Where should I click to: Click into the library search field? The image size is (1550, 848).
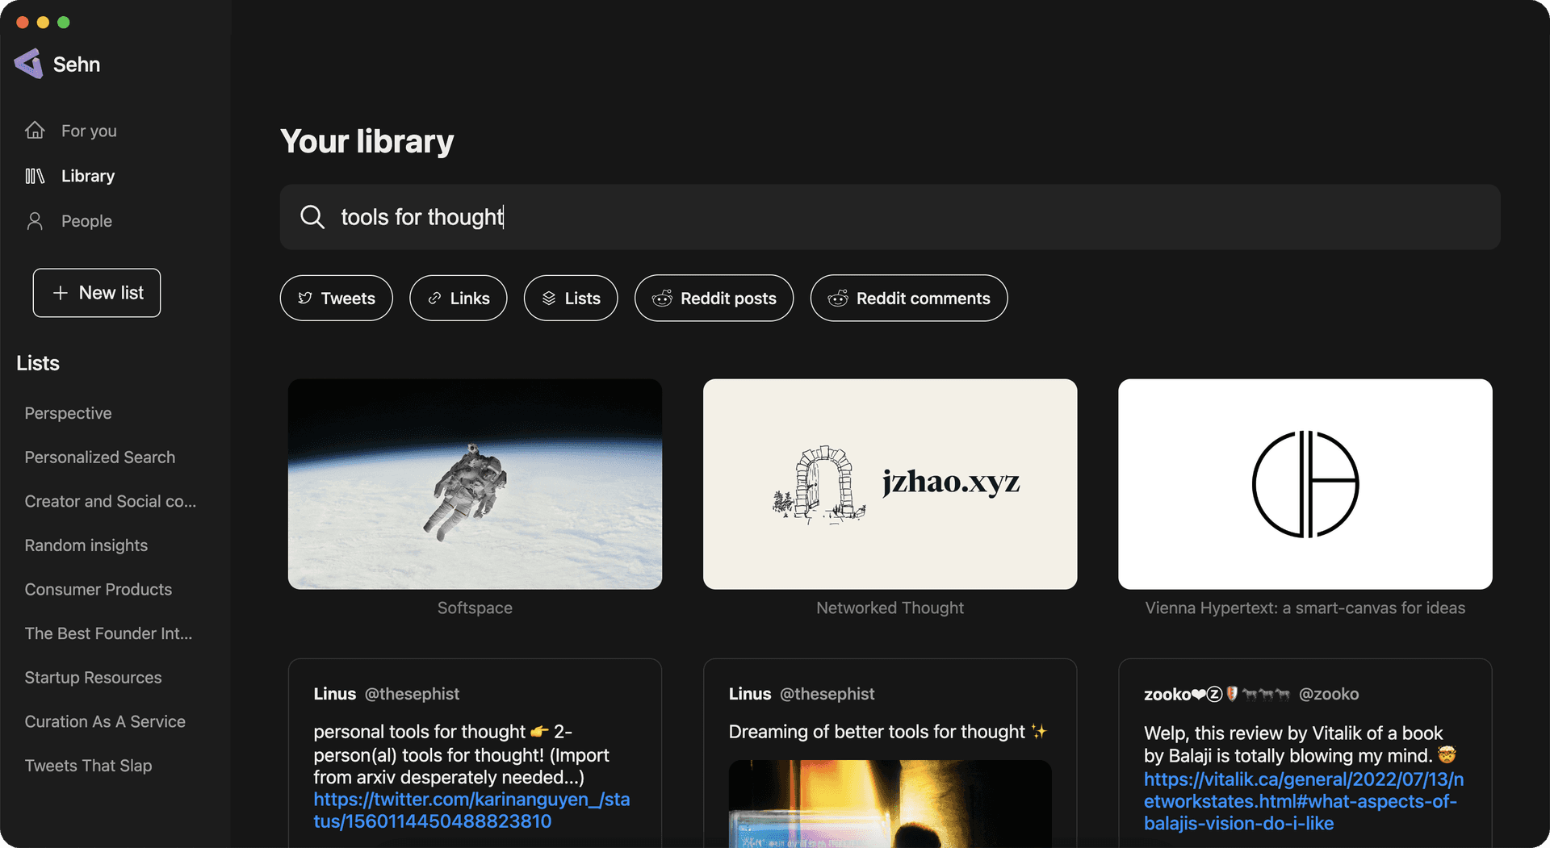tap(888, 217)
